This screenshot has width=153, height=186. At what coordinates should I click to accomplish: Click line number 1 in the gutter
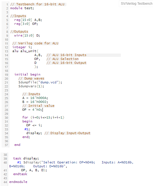pos(7,4)
